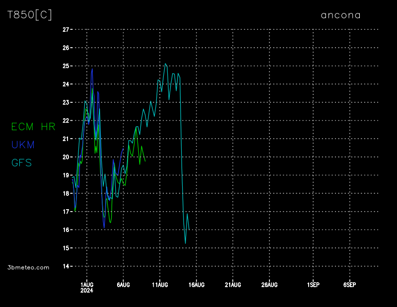Screen dimensions: 397x307
Task: Select the 14 value on temperature axis
Action: [x=66, y=266]
